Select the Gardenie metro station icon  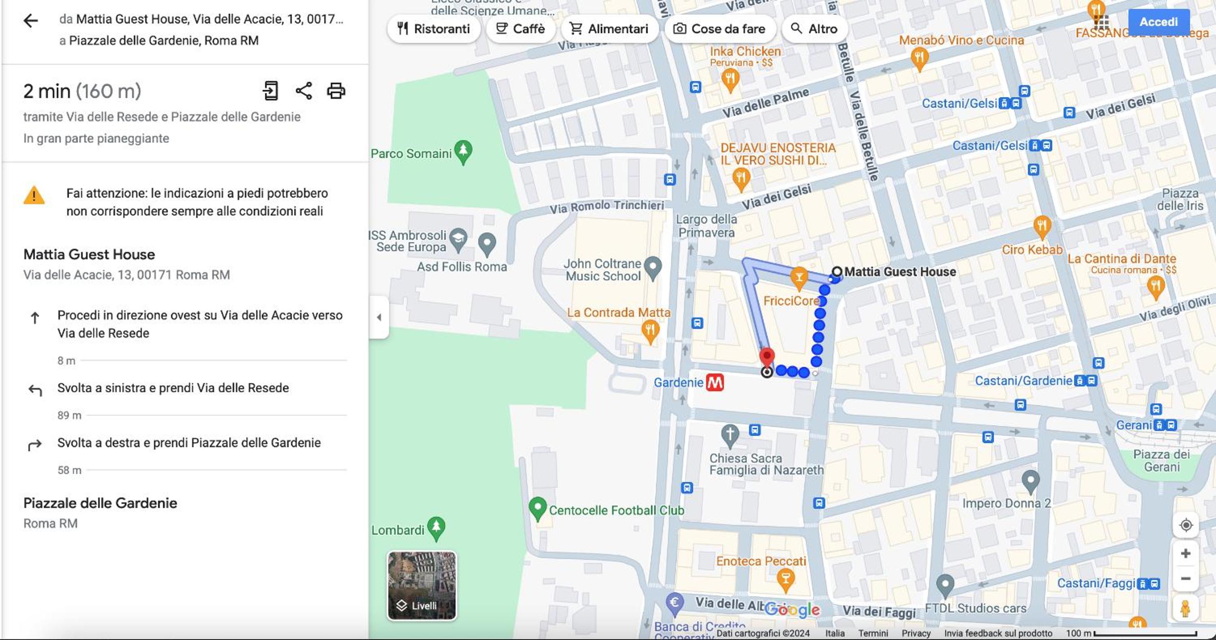tap(715, 383)
